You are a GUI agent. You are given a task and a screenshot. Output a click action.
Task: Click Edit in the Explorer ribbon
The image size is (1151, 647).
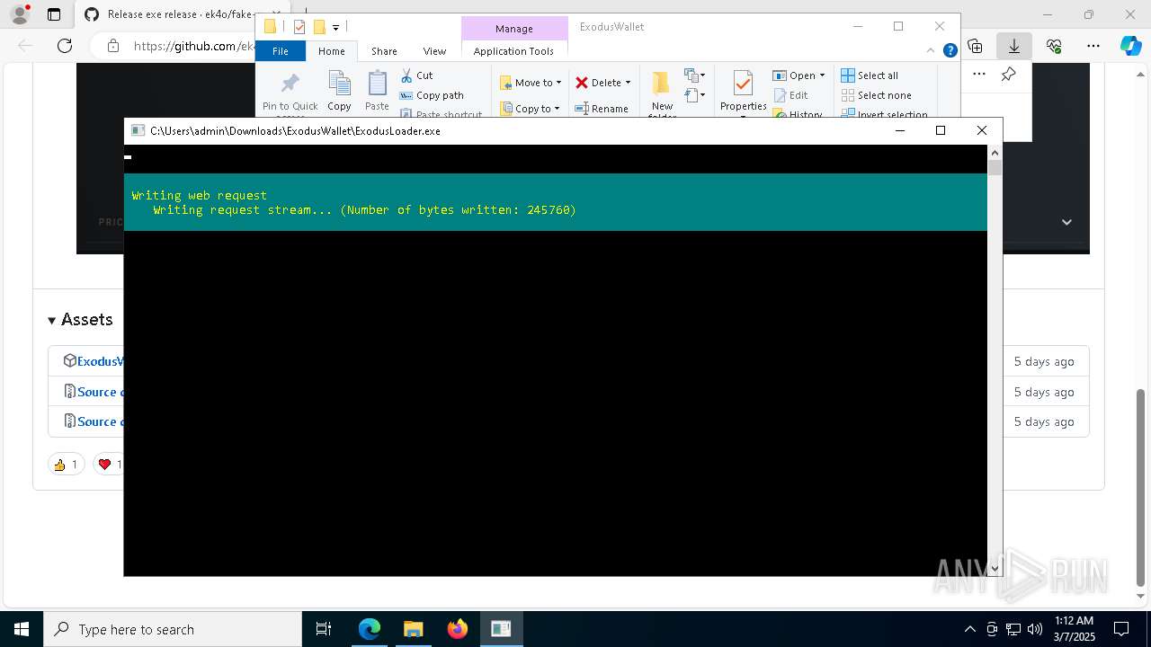pos(790,95)
